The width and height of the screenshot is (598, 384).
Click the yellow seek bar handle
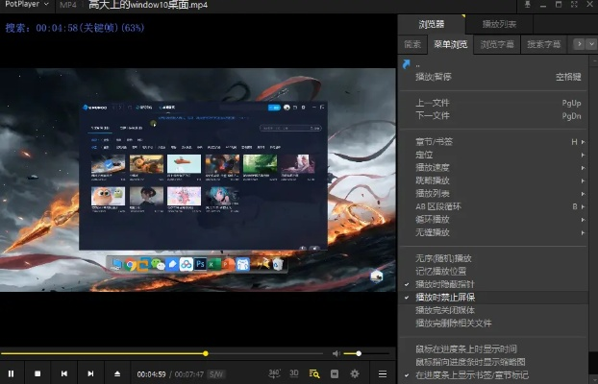point(206,353)
